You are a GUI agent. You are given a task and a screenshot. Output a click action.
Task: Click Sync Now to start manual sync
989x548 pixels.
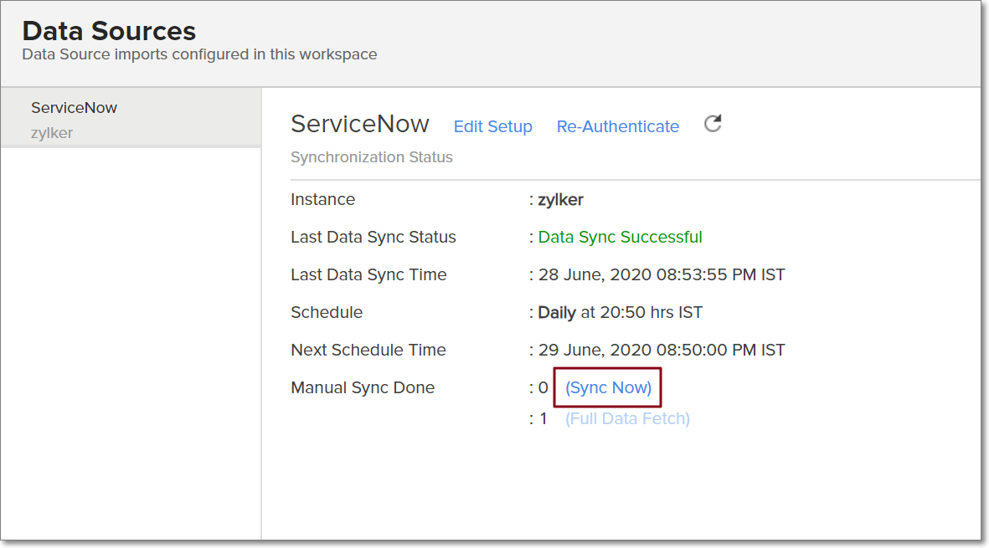(x=608, y=387)
